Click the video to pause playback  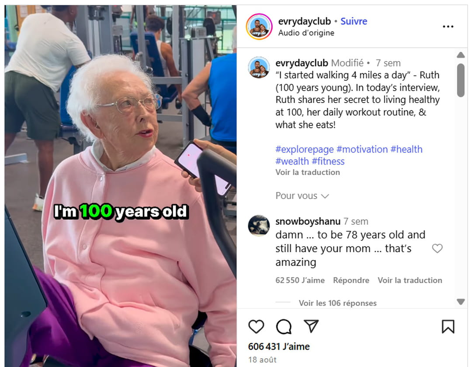point(121,186)
